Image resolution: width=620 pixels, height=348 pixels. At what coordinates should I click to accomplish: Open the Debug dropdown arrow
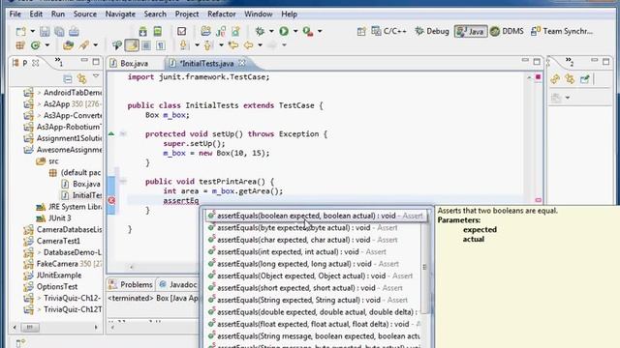click(271, 31)
